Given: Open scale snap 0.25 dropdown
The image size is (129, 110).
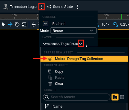Looking at the screenshot, I should 125,24.
